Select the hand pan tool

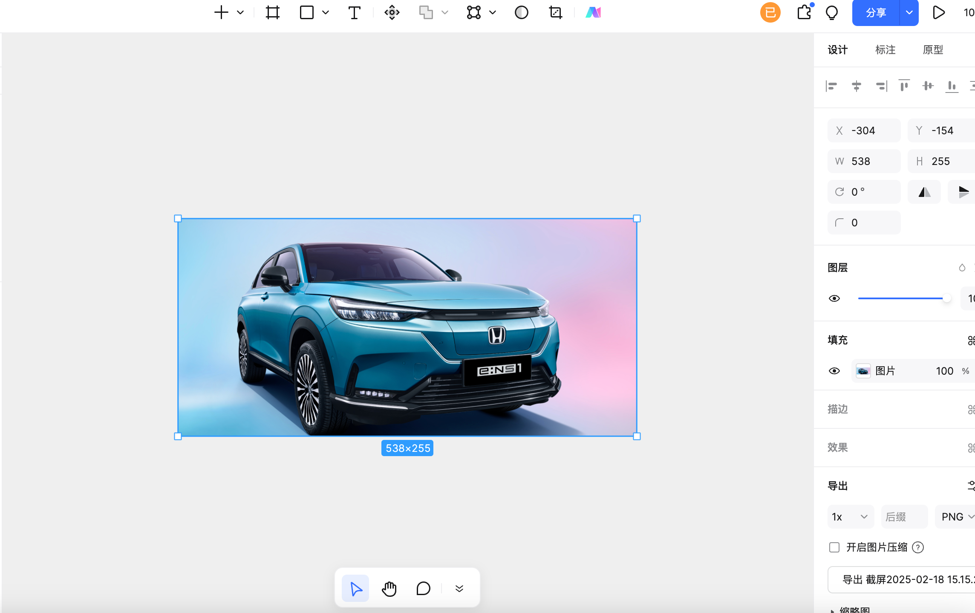[389, 588]
